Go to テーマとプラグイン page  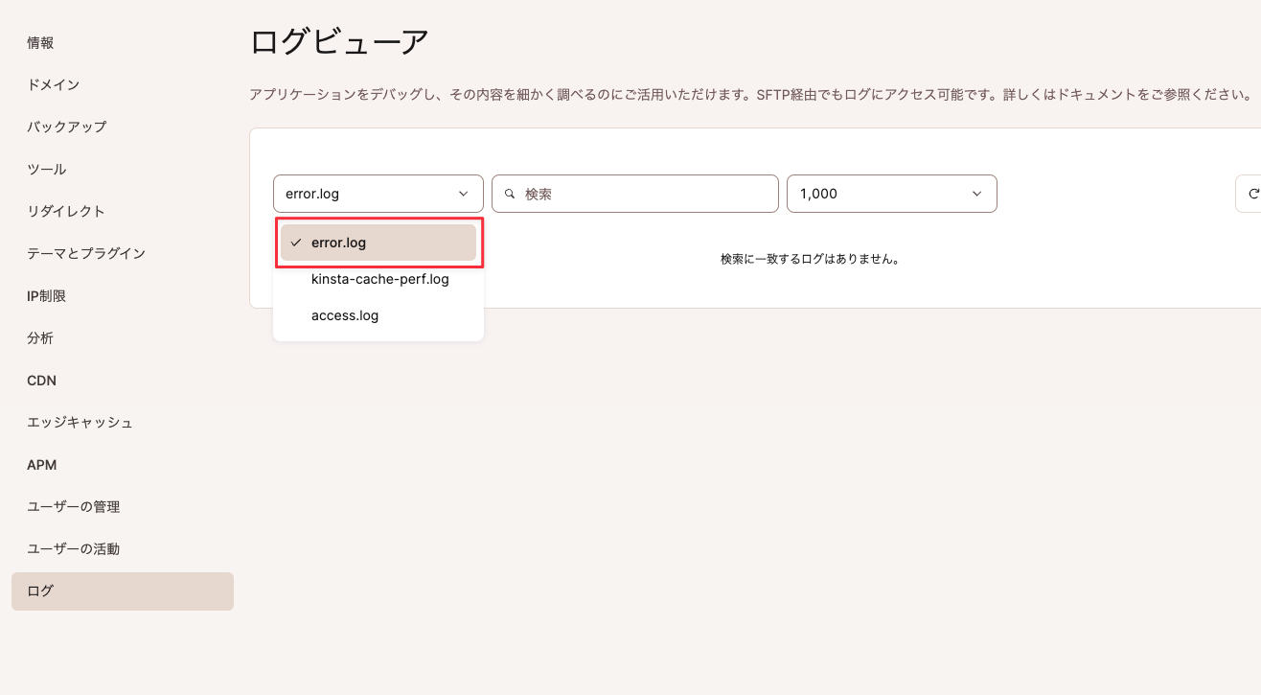pyautogui.click(x=85, y=253)
